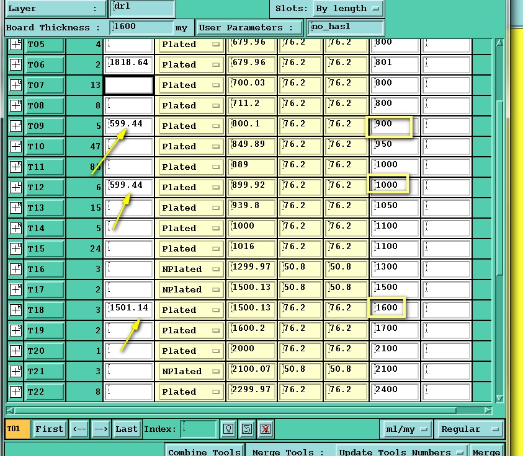Open the Slots 'By length' dropdown
Viewport: 523px width, 456px height.
tap(348, 9)
